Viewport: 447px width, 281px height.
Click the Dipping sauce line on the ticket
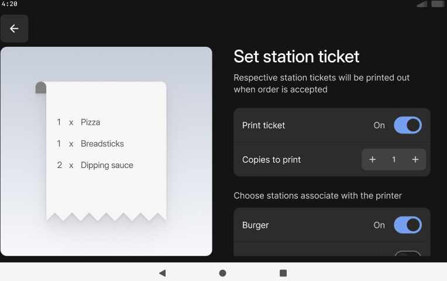[x=95, y=165]
